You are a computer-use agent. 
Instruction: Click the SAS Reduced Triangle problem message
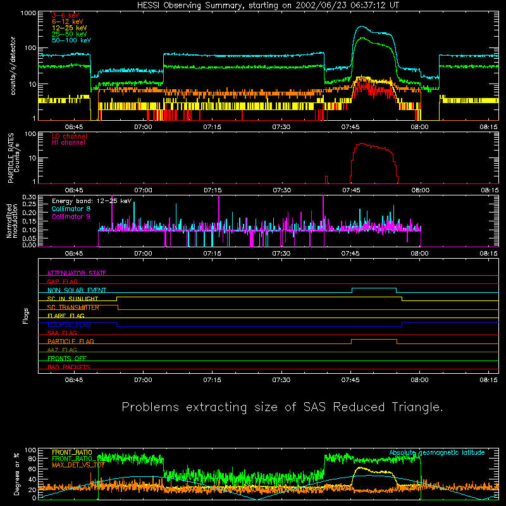pyautogui.click(x=282, y=407)
